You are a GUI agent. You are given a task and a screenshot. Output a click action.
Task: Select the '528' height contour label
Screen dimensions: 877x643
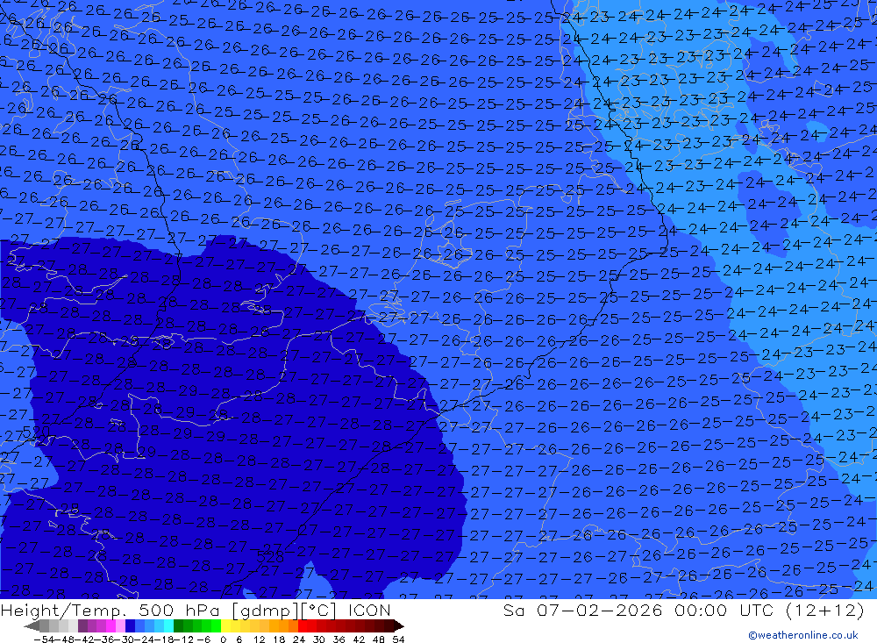(269, 556)
